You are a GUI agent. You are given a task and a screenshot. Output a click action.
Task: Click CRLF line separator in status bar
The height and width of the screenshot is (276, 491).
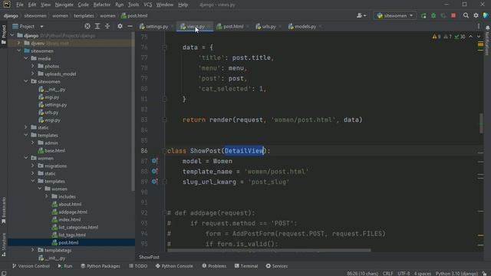(x=387, y=274)
